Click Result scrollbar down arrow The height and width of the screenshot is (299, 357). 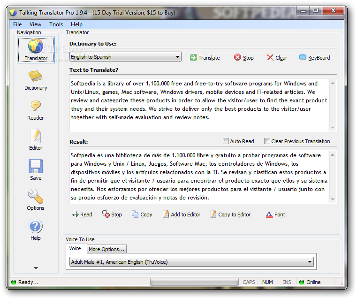pyautogui.click(x=333, y=199)
